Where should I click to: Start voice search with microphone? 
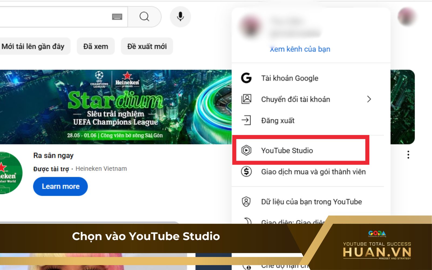(x=180, y=17)
